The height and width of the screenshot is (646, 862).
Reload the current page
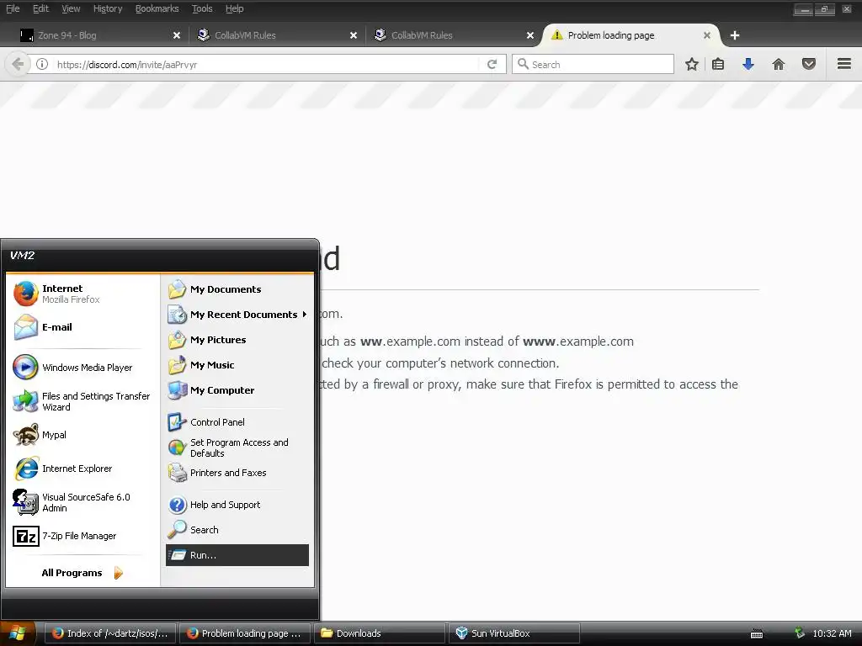pos(492,64)
